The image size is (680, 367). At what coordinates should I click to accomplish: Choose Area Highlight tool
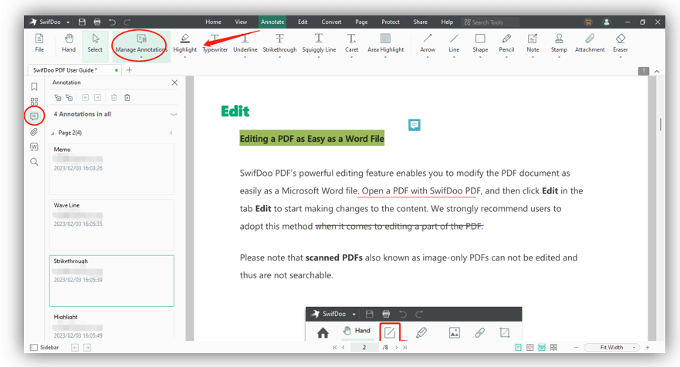(385, 43)
